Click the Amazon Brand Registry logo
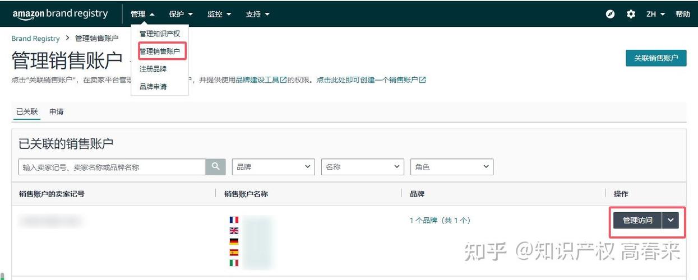 coord(60,14)
